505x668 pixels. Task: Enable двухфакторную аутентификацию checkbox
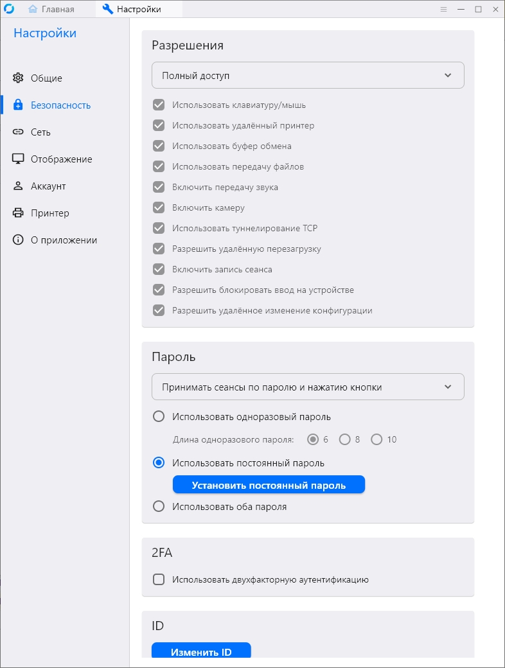(159, 579)
